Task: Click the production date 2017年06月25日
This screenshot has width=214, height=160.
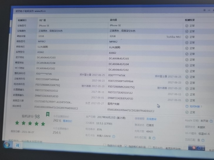Action: click(111, 118)
